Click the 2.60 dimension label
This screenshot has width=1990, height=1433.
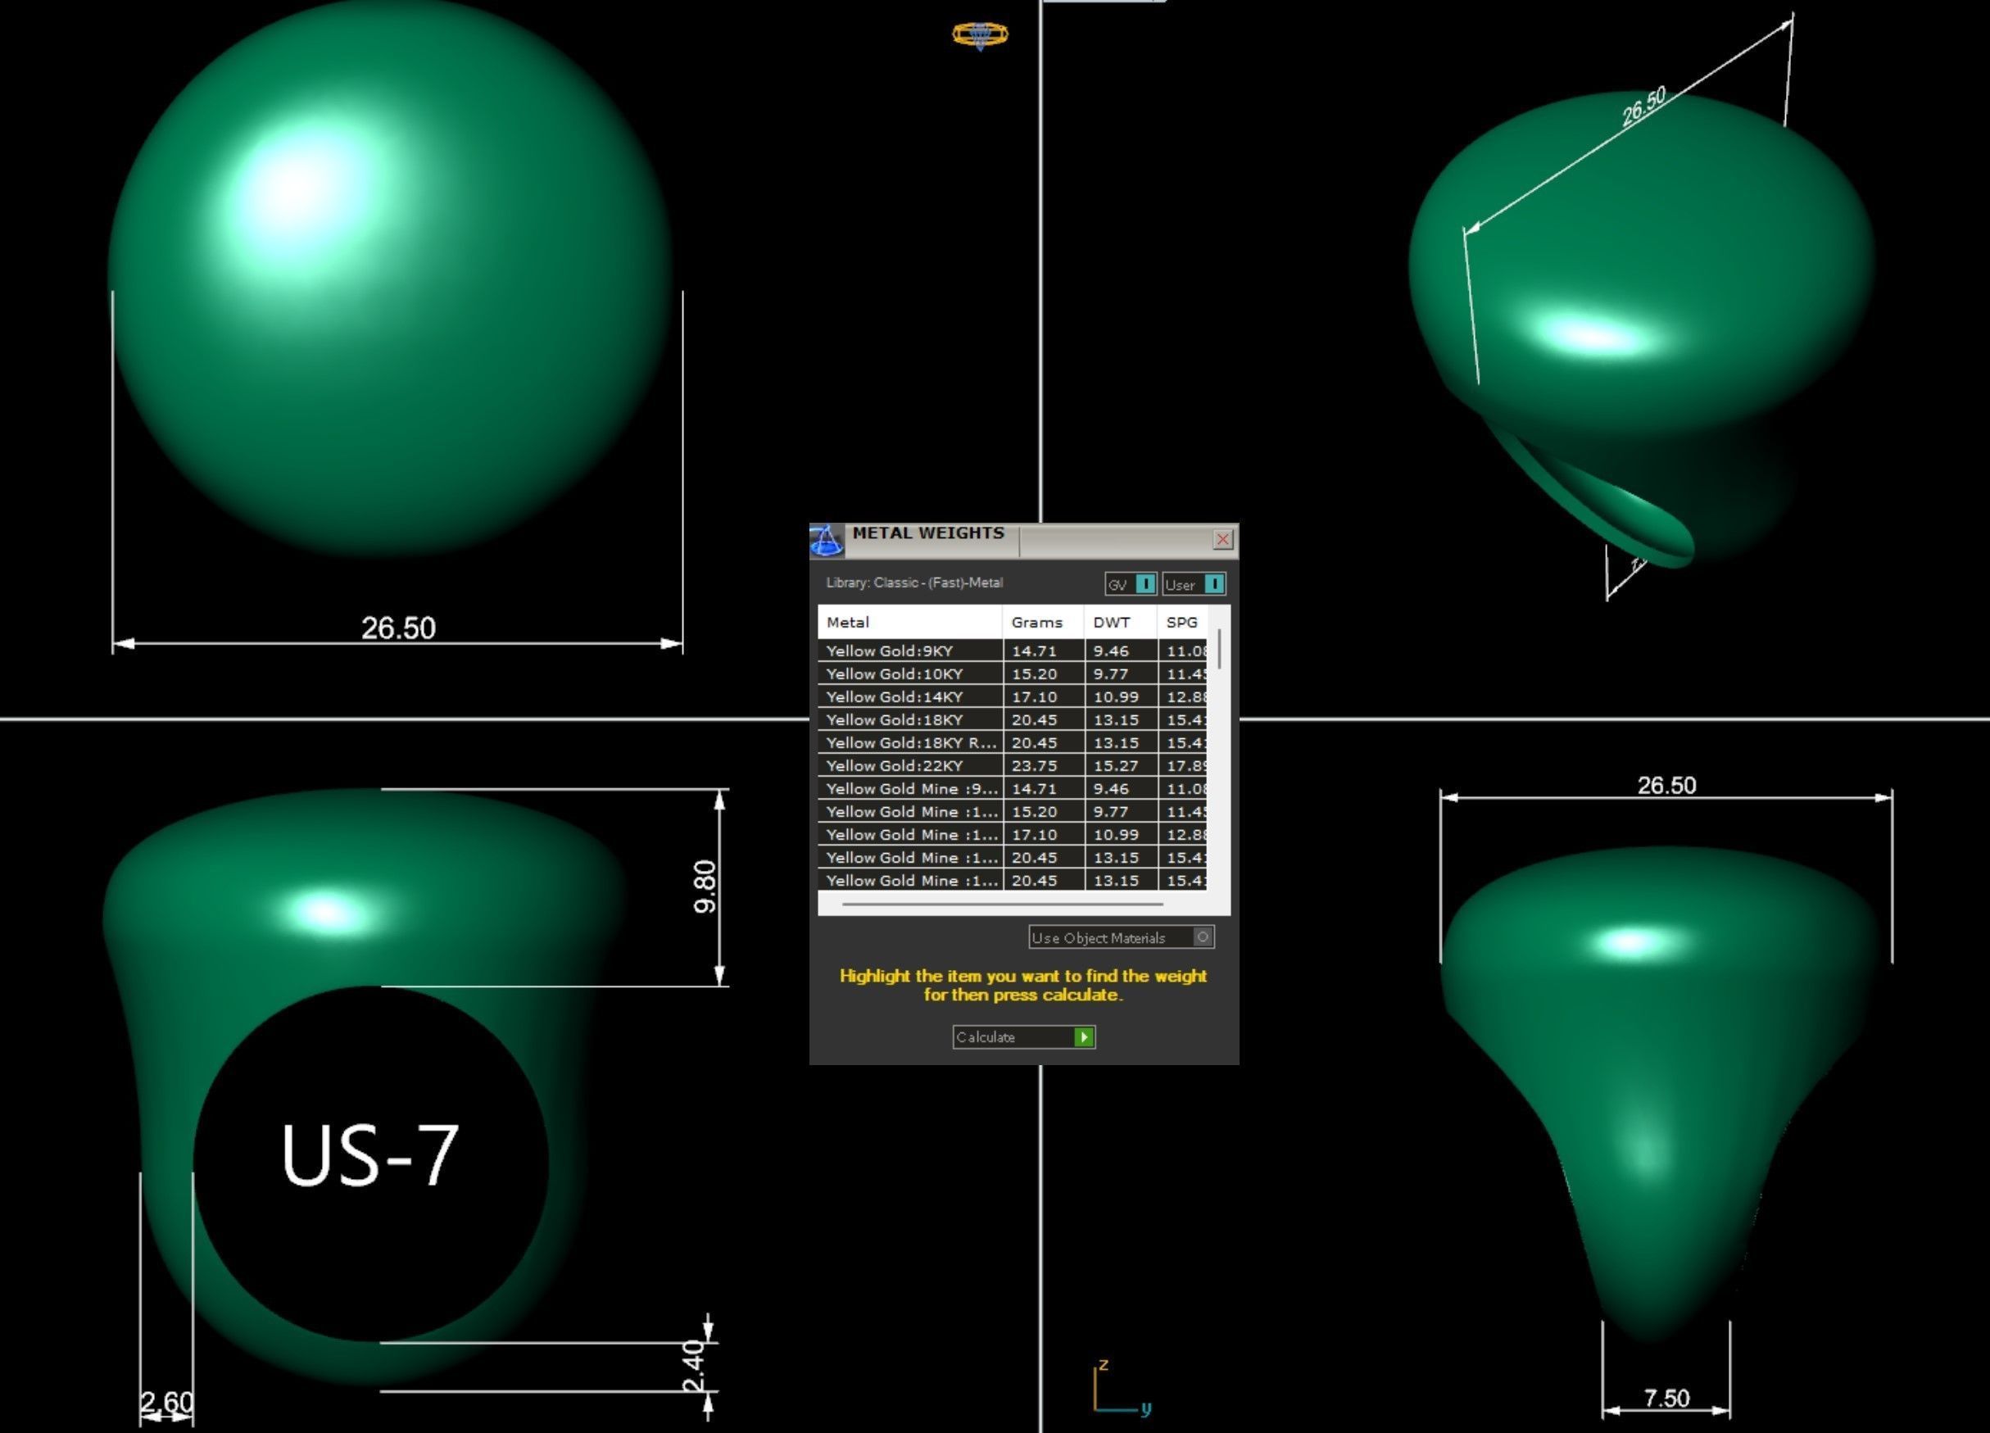coord(166,1401)
